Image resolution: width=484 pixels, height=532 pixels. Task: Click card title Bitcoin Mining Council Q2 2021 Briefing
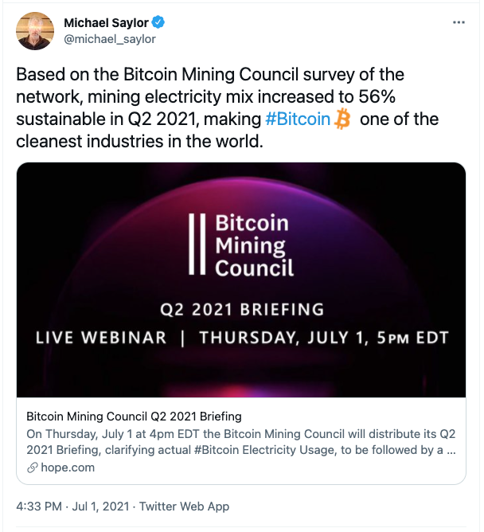(x=134, y=417)
